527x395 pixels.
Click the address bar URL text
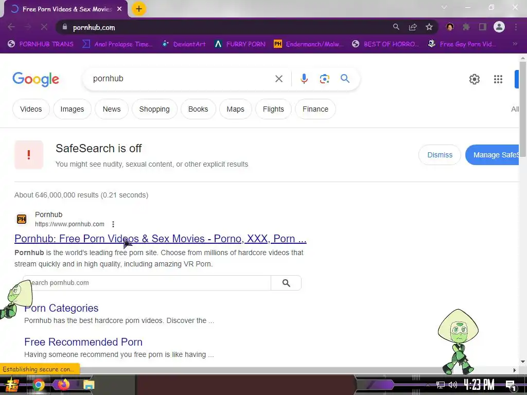tap(94, 28)
